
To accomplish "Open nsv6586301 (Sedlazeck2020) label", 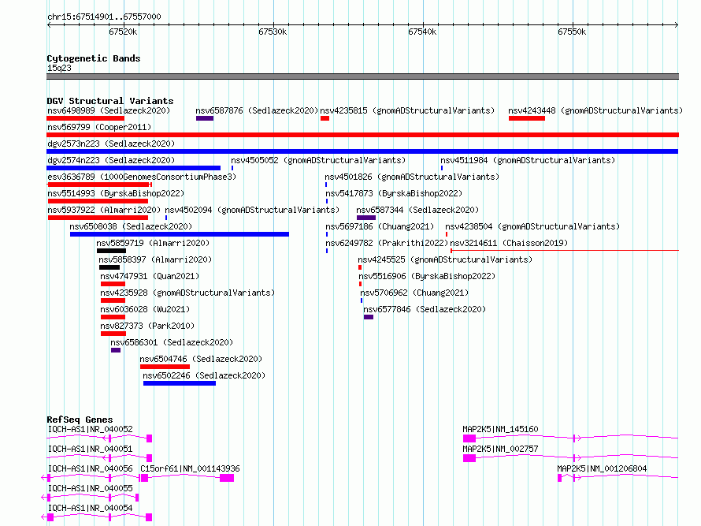I will (x=172, y=342).
